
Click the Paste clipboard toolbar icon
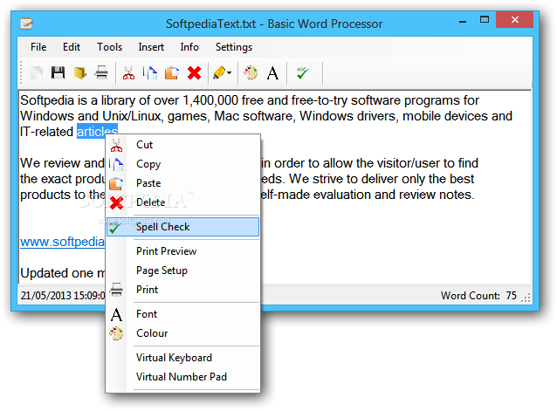coord(172,73)
